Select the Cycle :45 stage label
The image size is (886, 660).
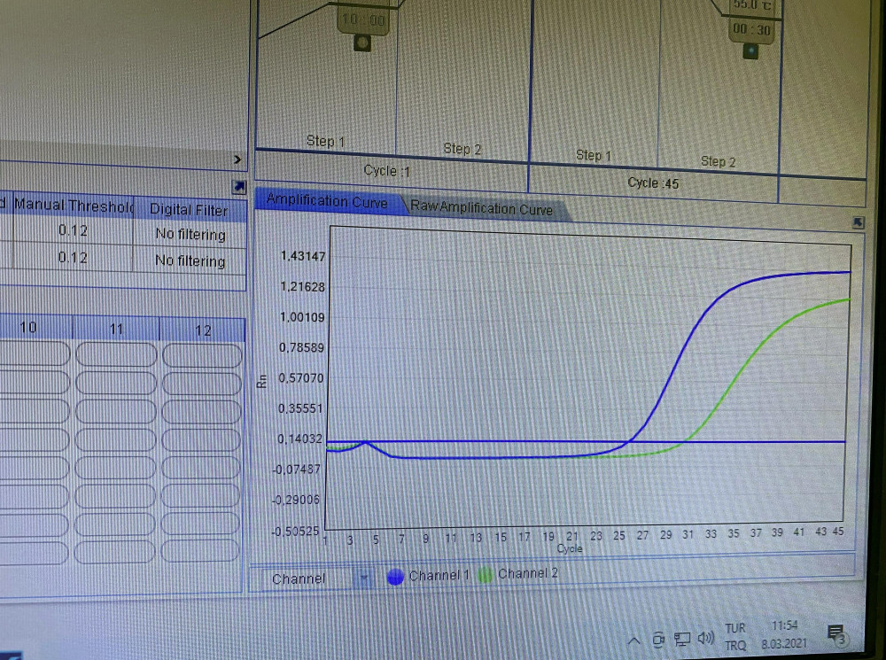[x=653, y=183]
